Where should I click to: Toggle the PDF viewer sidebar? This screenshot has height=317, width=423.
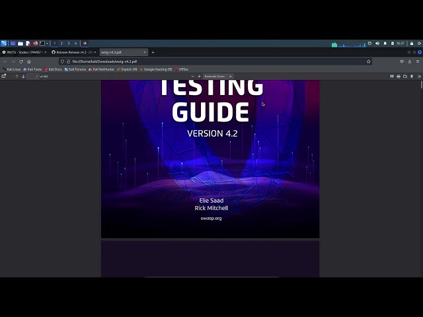(4, 77)
